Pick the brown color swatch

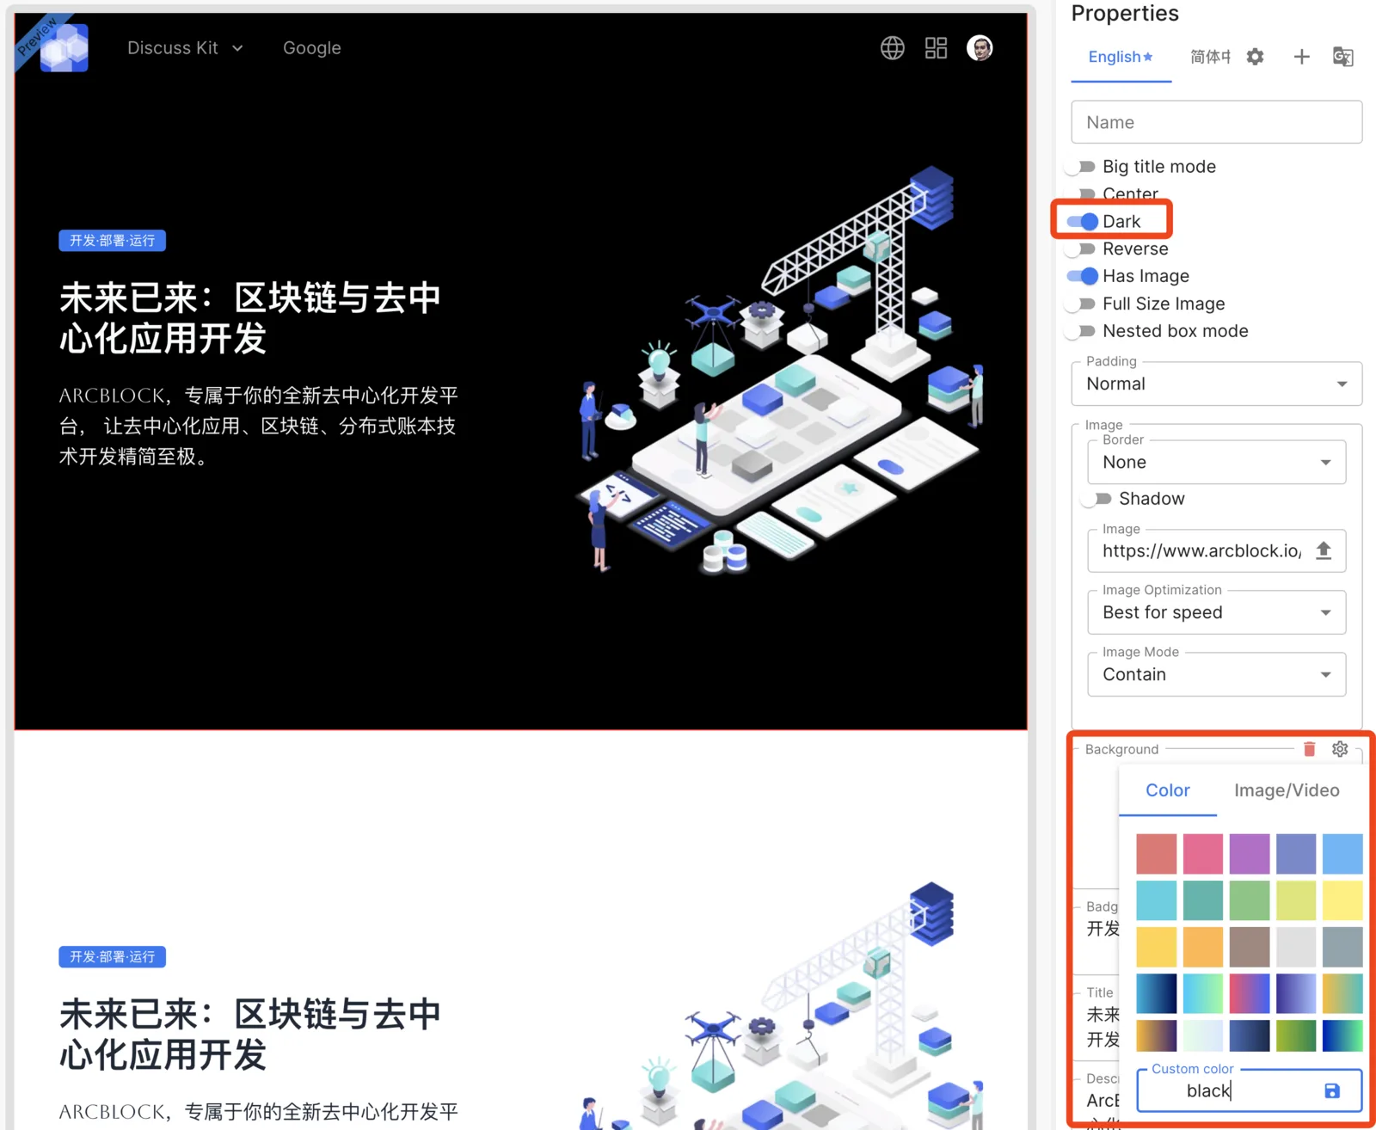(x=1249, y=947)
